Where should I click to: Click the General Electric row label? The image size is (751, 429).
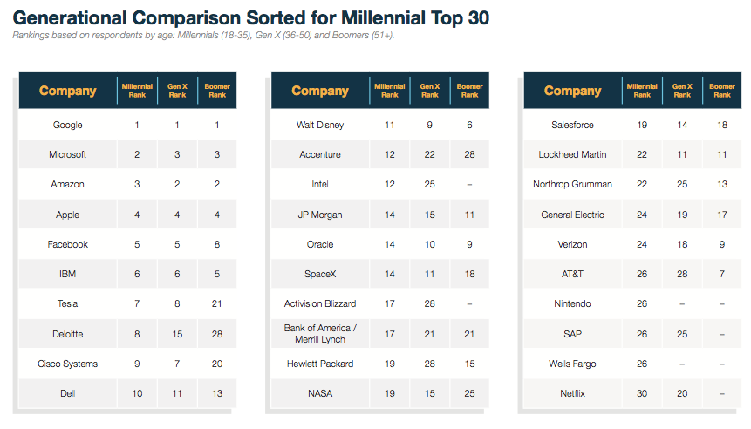pos(572,214)
